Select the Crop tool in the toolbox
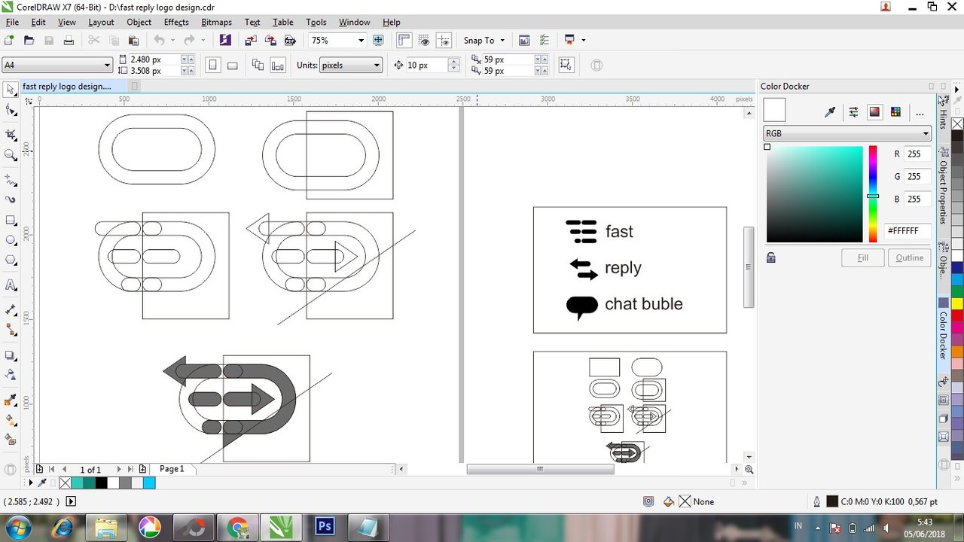The width and height of the screenshot is (964, 542). 11,135
